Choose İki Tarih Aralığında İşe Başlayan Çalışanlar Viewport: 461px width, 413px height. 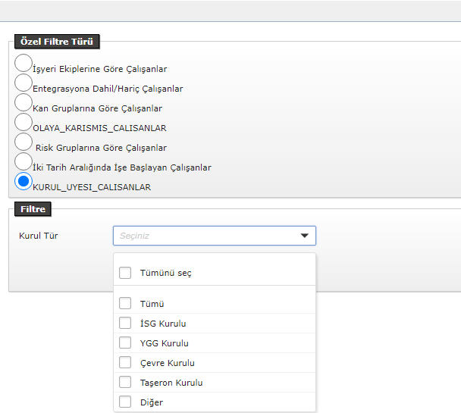[24, 161]
